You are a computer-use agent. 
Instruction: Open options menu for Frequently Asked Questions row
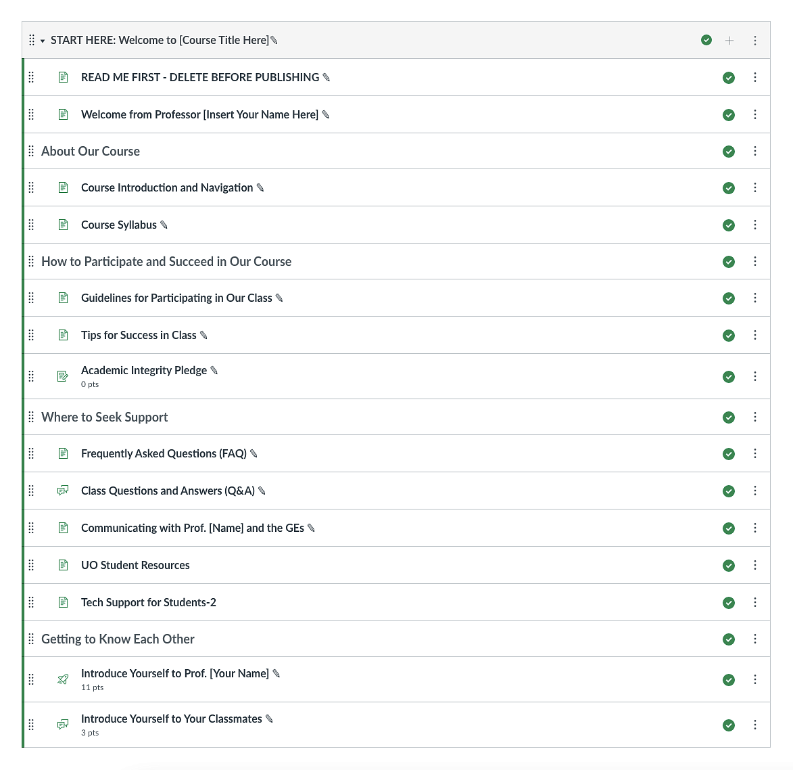click(x=755, y=453)
